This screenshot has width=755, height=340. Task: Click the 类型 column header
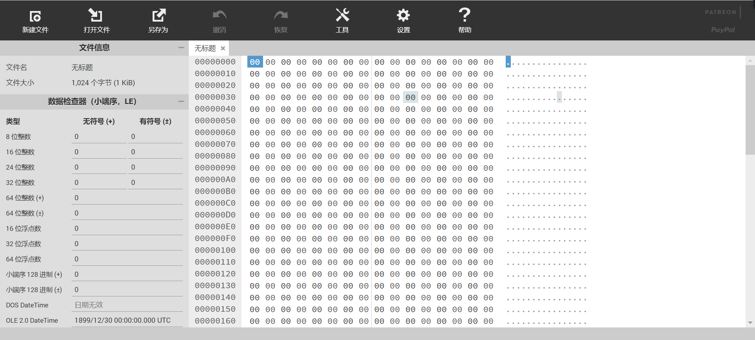13,121
